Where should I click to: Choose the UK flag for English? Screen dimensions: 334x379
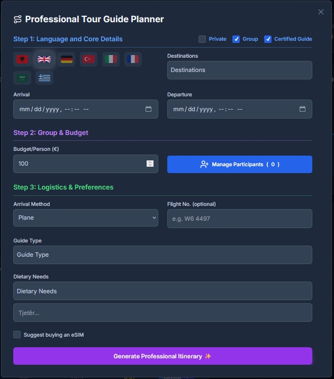44,59
